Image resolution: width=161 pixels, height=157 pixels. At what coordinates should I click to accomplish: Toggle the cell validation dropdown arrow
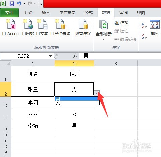[x=97, y=93]
